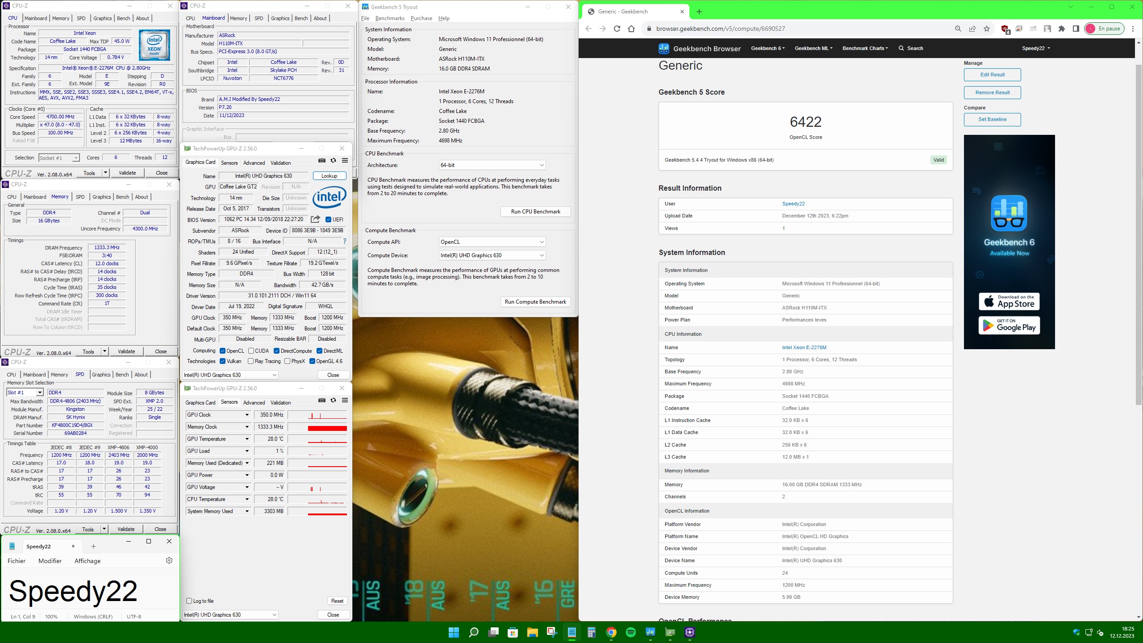The height and width of the screenshot is (643, 1143).
Task: Open the Chrome side panel icon
Action: tap(1076, 29)
